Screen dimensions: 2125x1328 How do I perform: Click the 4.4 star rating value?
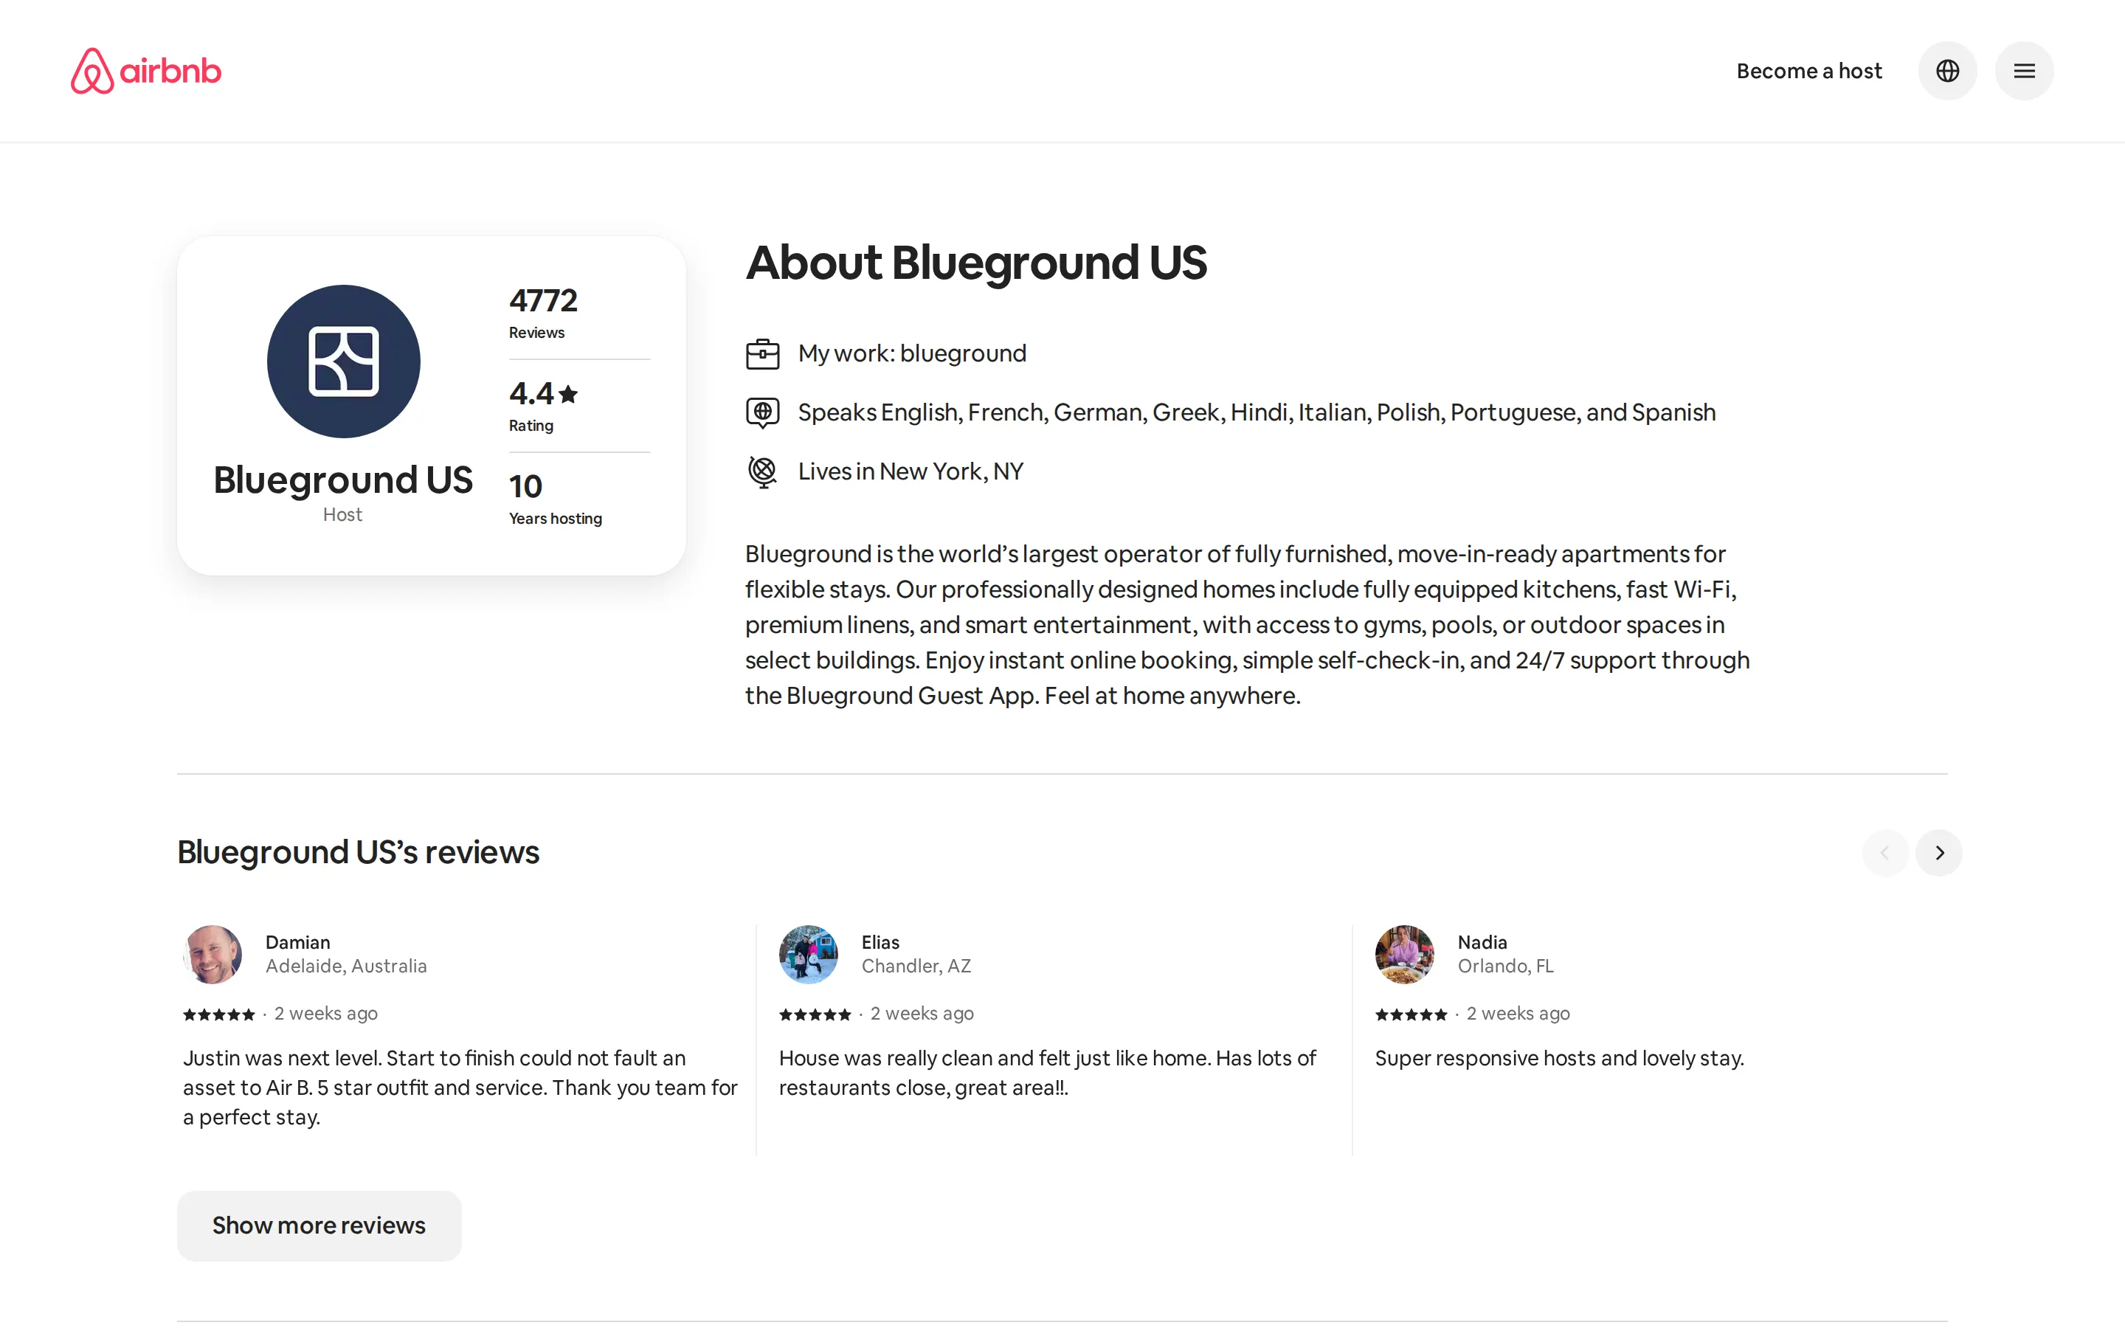point(531,393)
